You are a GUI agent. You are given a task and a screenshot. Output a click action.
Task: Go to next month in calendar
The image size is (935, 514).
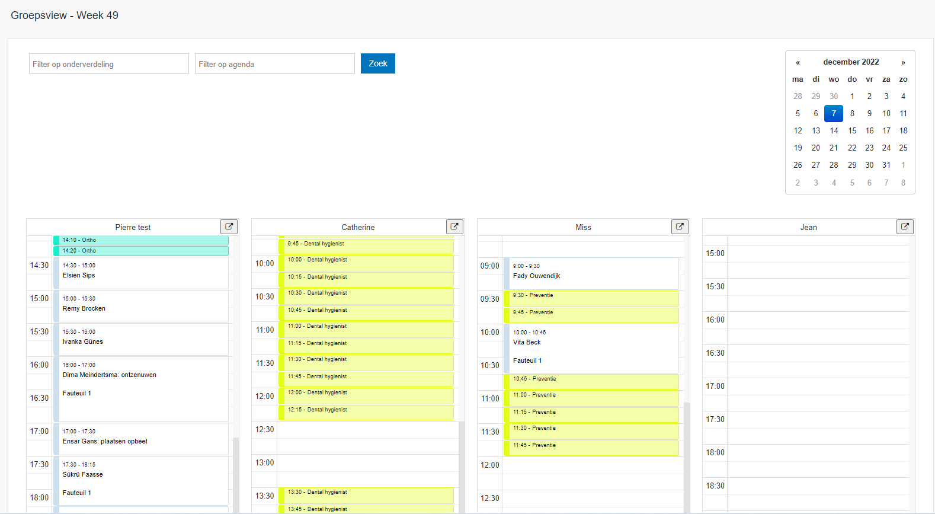tap(903, 62)
